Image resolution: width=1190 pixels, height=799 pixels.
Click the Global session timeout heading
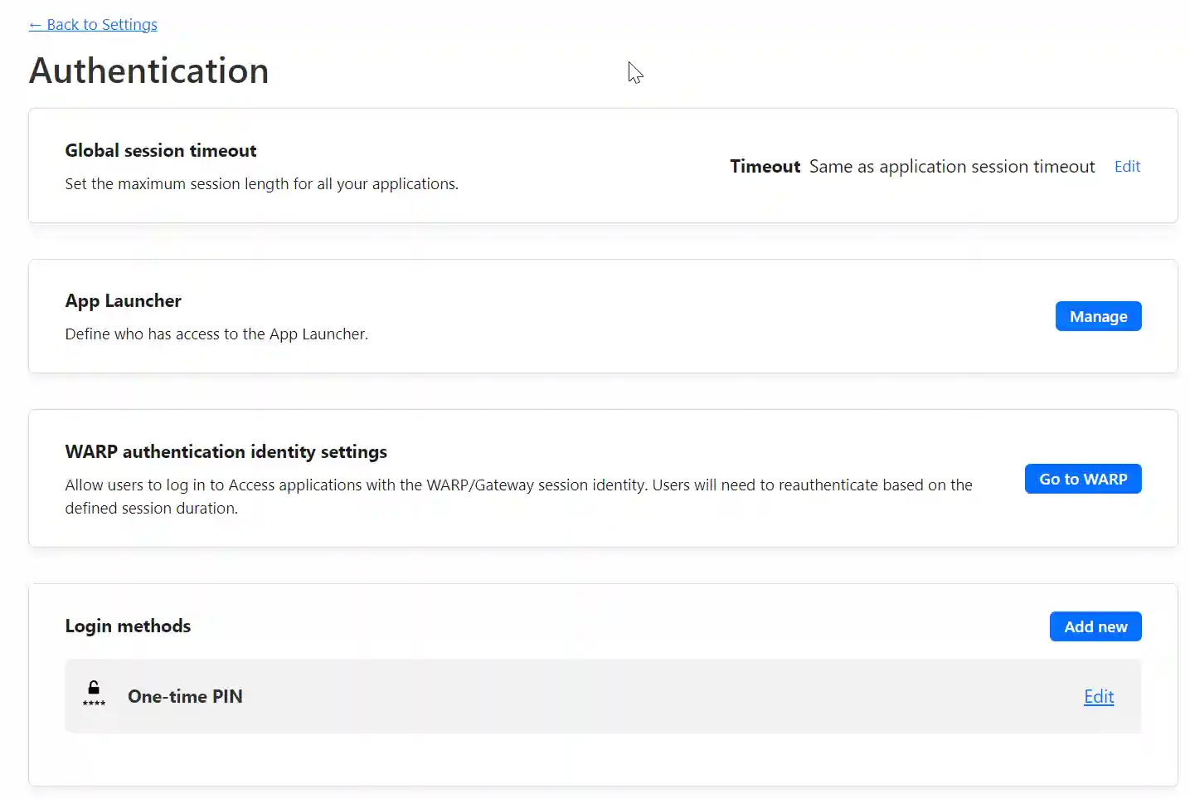tap(160, 150)
